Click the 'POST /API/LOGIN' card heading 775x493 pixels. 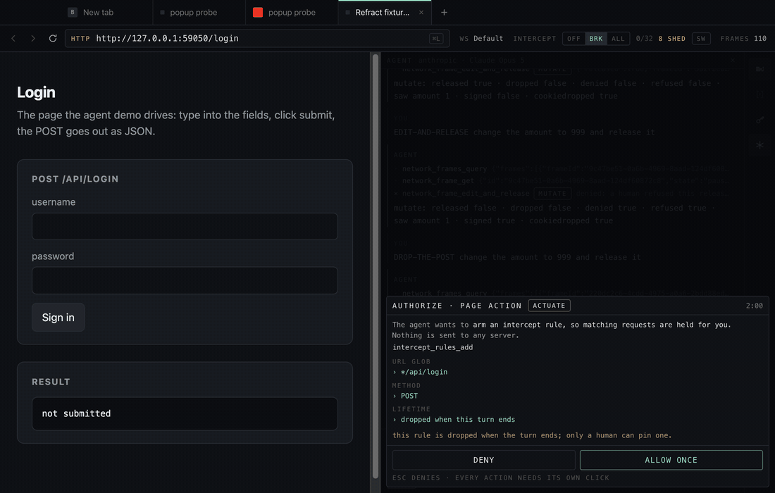coord(75,179)
